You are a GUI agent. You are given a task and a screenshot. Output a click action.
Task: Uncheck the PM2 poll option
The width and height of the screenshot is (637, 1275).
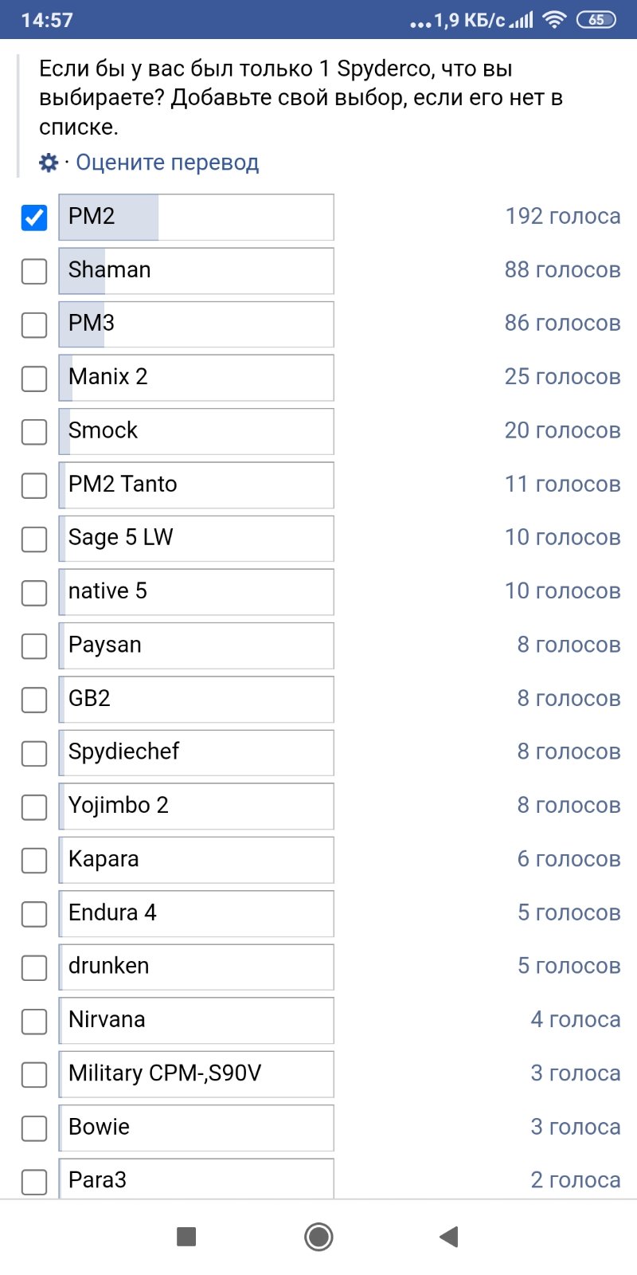[x=34, y=217]
